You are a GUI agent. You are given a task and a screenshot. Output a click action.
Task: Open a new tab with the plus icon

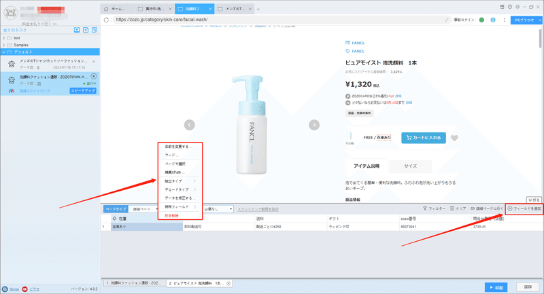(258, 9)
